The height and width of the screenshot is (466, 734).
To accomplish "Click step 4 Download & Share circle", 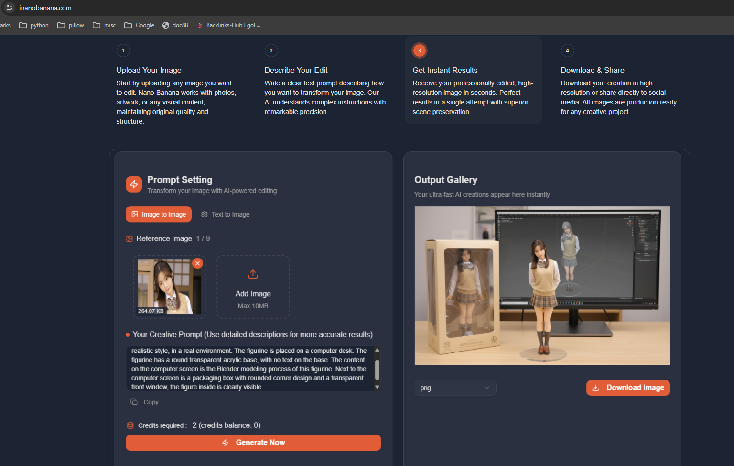I will coord(567,50).
